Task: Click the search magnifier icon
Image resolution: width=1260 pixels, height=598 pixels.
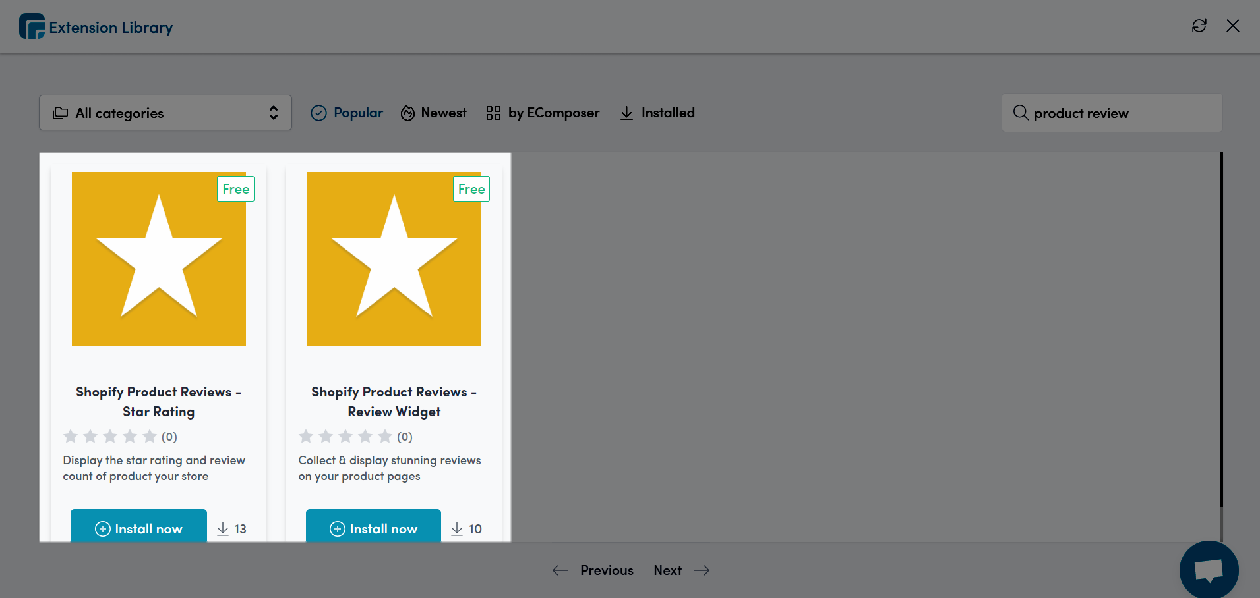Action: [x=1021, y=113]
